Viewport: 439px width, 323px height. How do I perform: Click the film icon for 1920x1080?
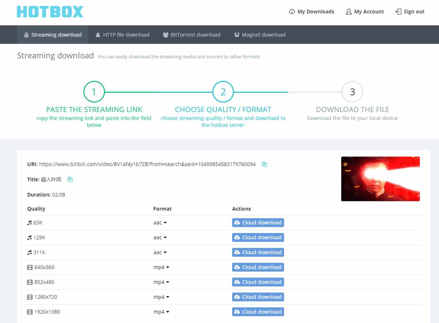point(30,312)
